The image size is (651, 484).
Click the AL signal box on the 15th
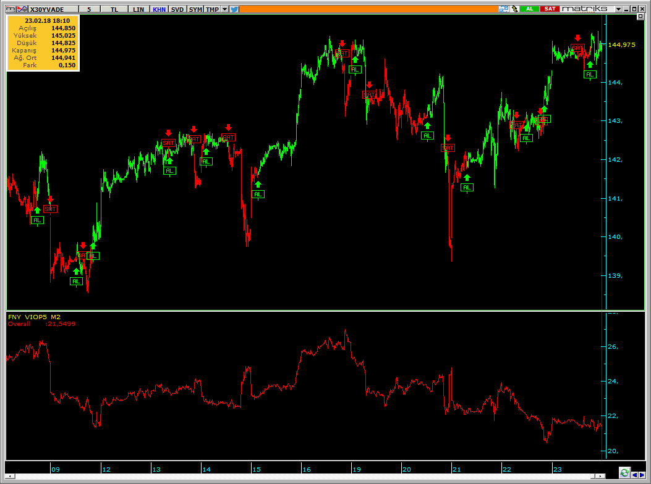coord(258,194)
